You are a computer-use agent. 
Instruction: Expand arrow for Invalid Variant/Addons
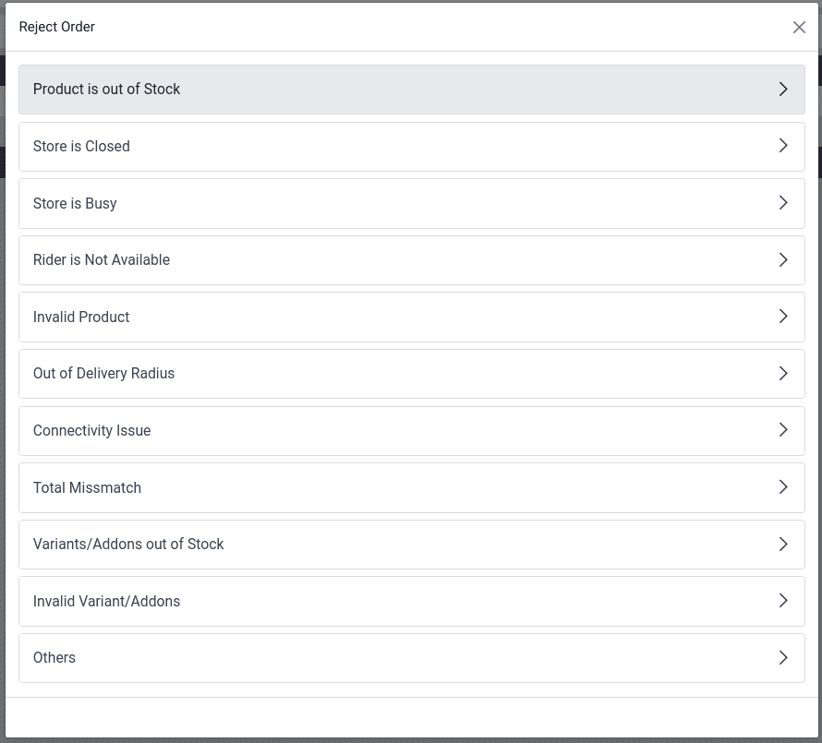pyautogui.click(x=783, y=601)
